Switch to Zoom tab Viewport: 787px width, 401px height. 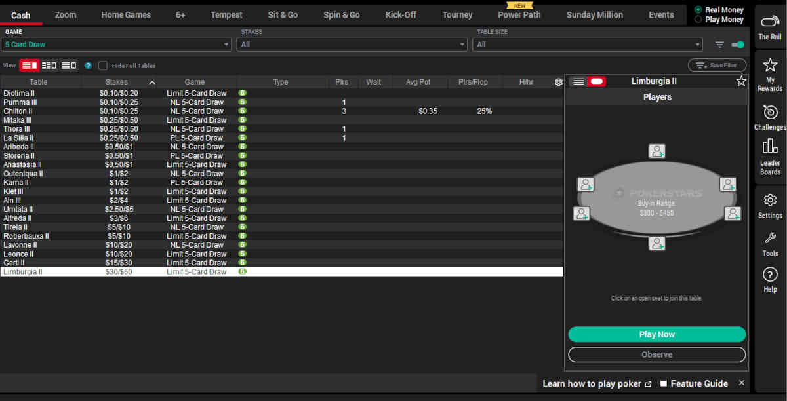point(66,15)
